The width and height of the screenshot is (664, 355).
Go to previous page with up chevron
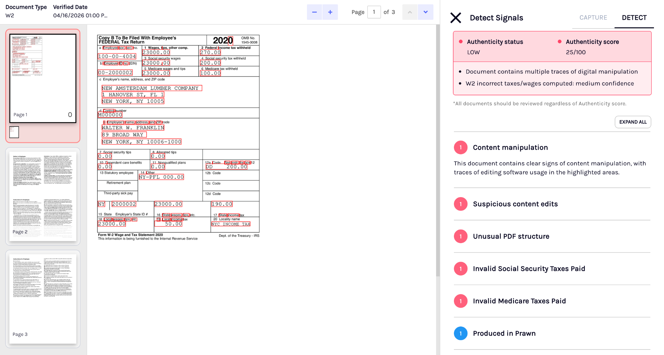pos(410,12)
